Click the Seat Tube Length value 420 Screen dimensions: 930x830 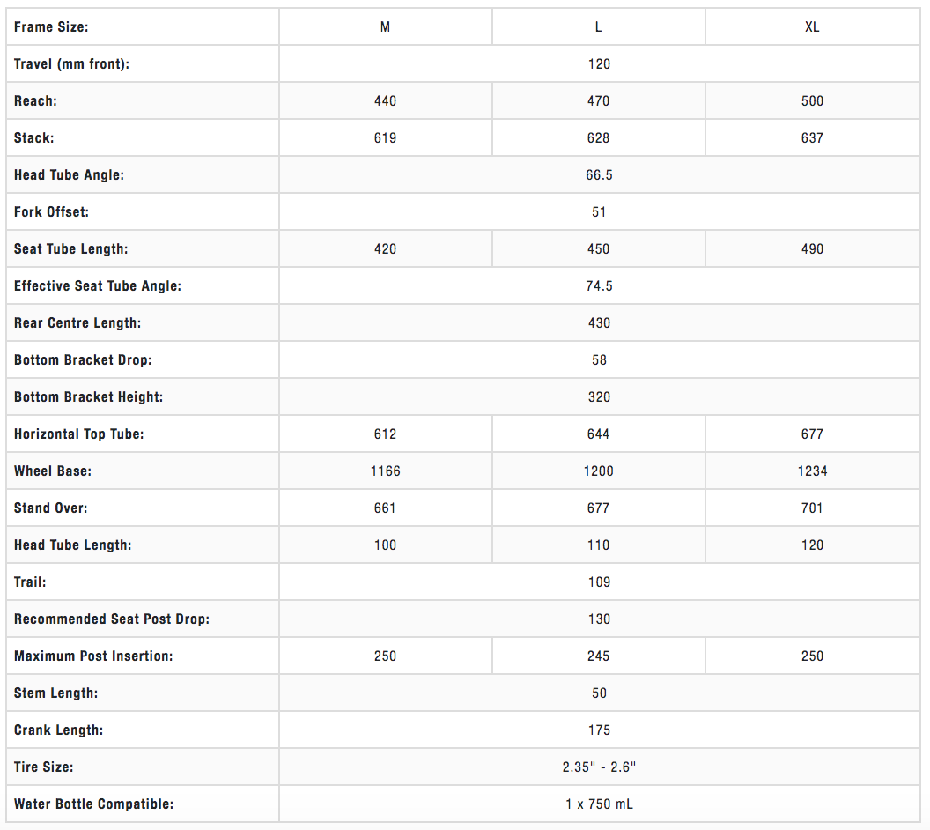[385, 248]
